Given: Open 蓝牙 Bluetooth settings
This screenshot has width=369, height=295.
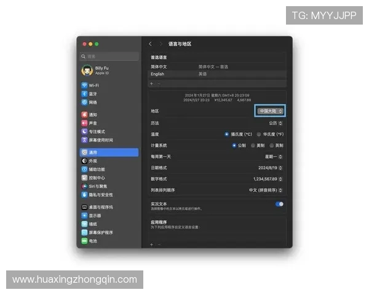Looking at the screenshot, I should (x=89, y=94).
